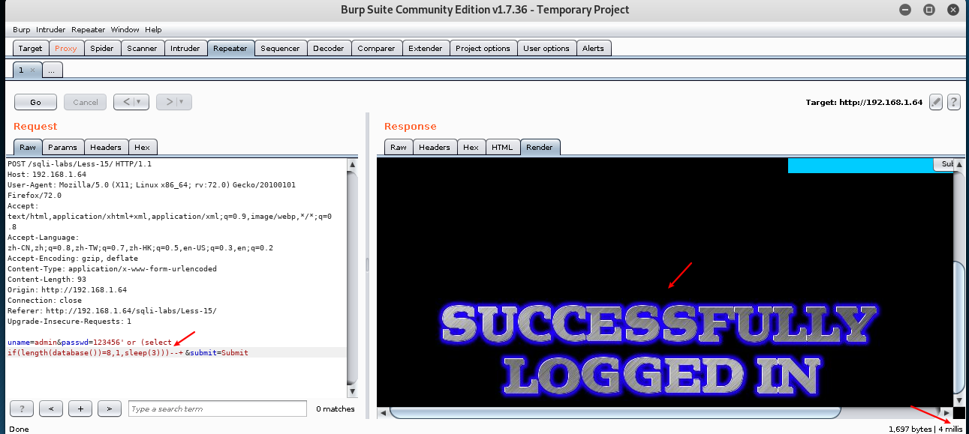
Task: Switch to the Spider tab
Action: [102, 48]
